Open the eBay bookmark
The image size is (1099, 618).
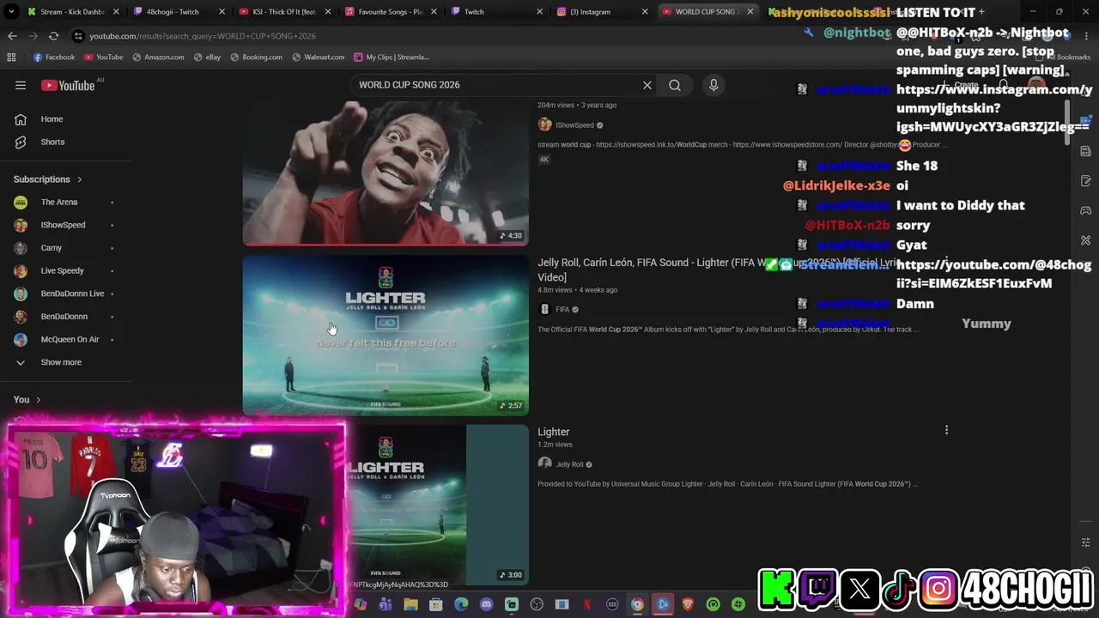(x=206, y=57)
